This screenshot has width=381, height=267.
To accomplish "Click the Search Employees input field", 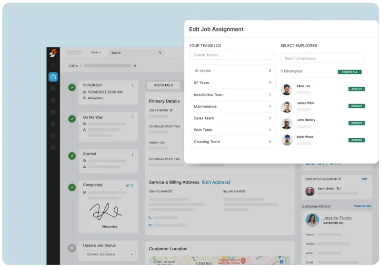I will (321, 58).
